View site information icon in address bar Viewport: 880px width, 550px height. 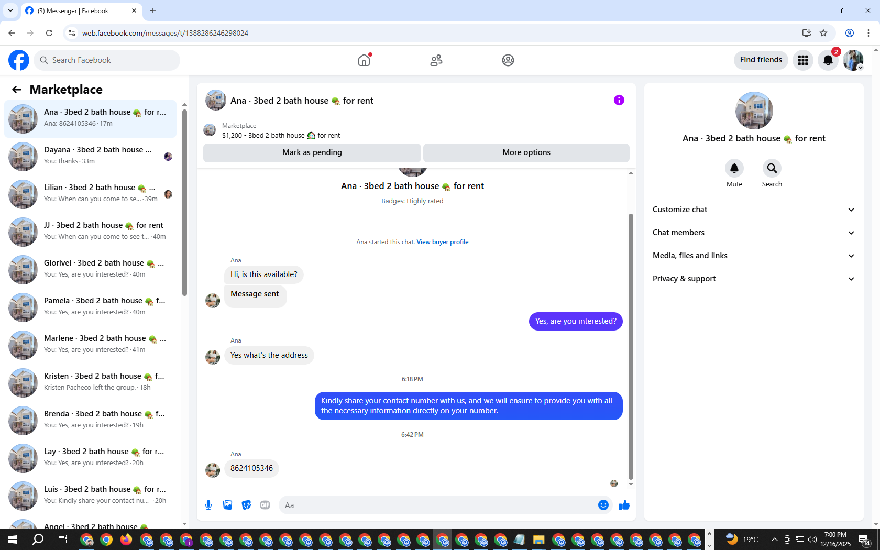point(72,33)
